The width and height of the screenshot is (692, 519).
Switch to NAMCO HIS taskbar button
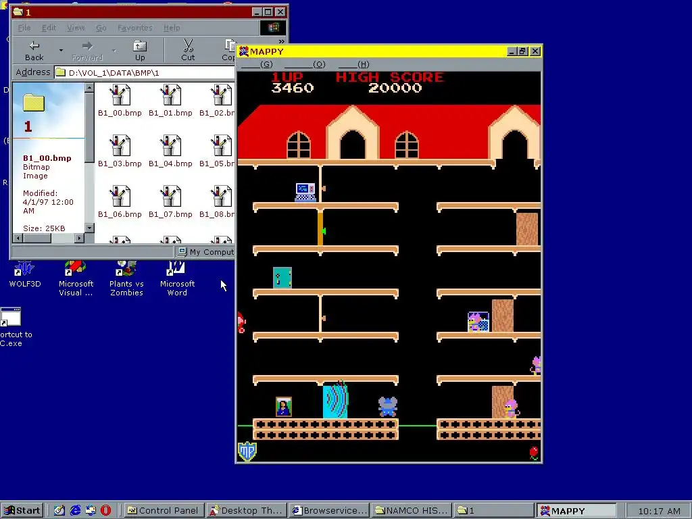tap(412, 511)
